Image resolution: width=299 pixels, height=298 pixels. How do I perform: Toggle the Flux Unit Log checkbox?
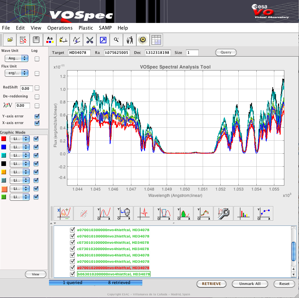tap(37, 74)
